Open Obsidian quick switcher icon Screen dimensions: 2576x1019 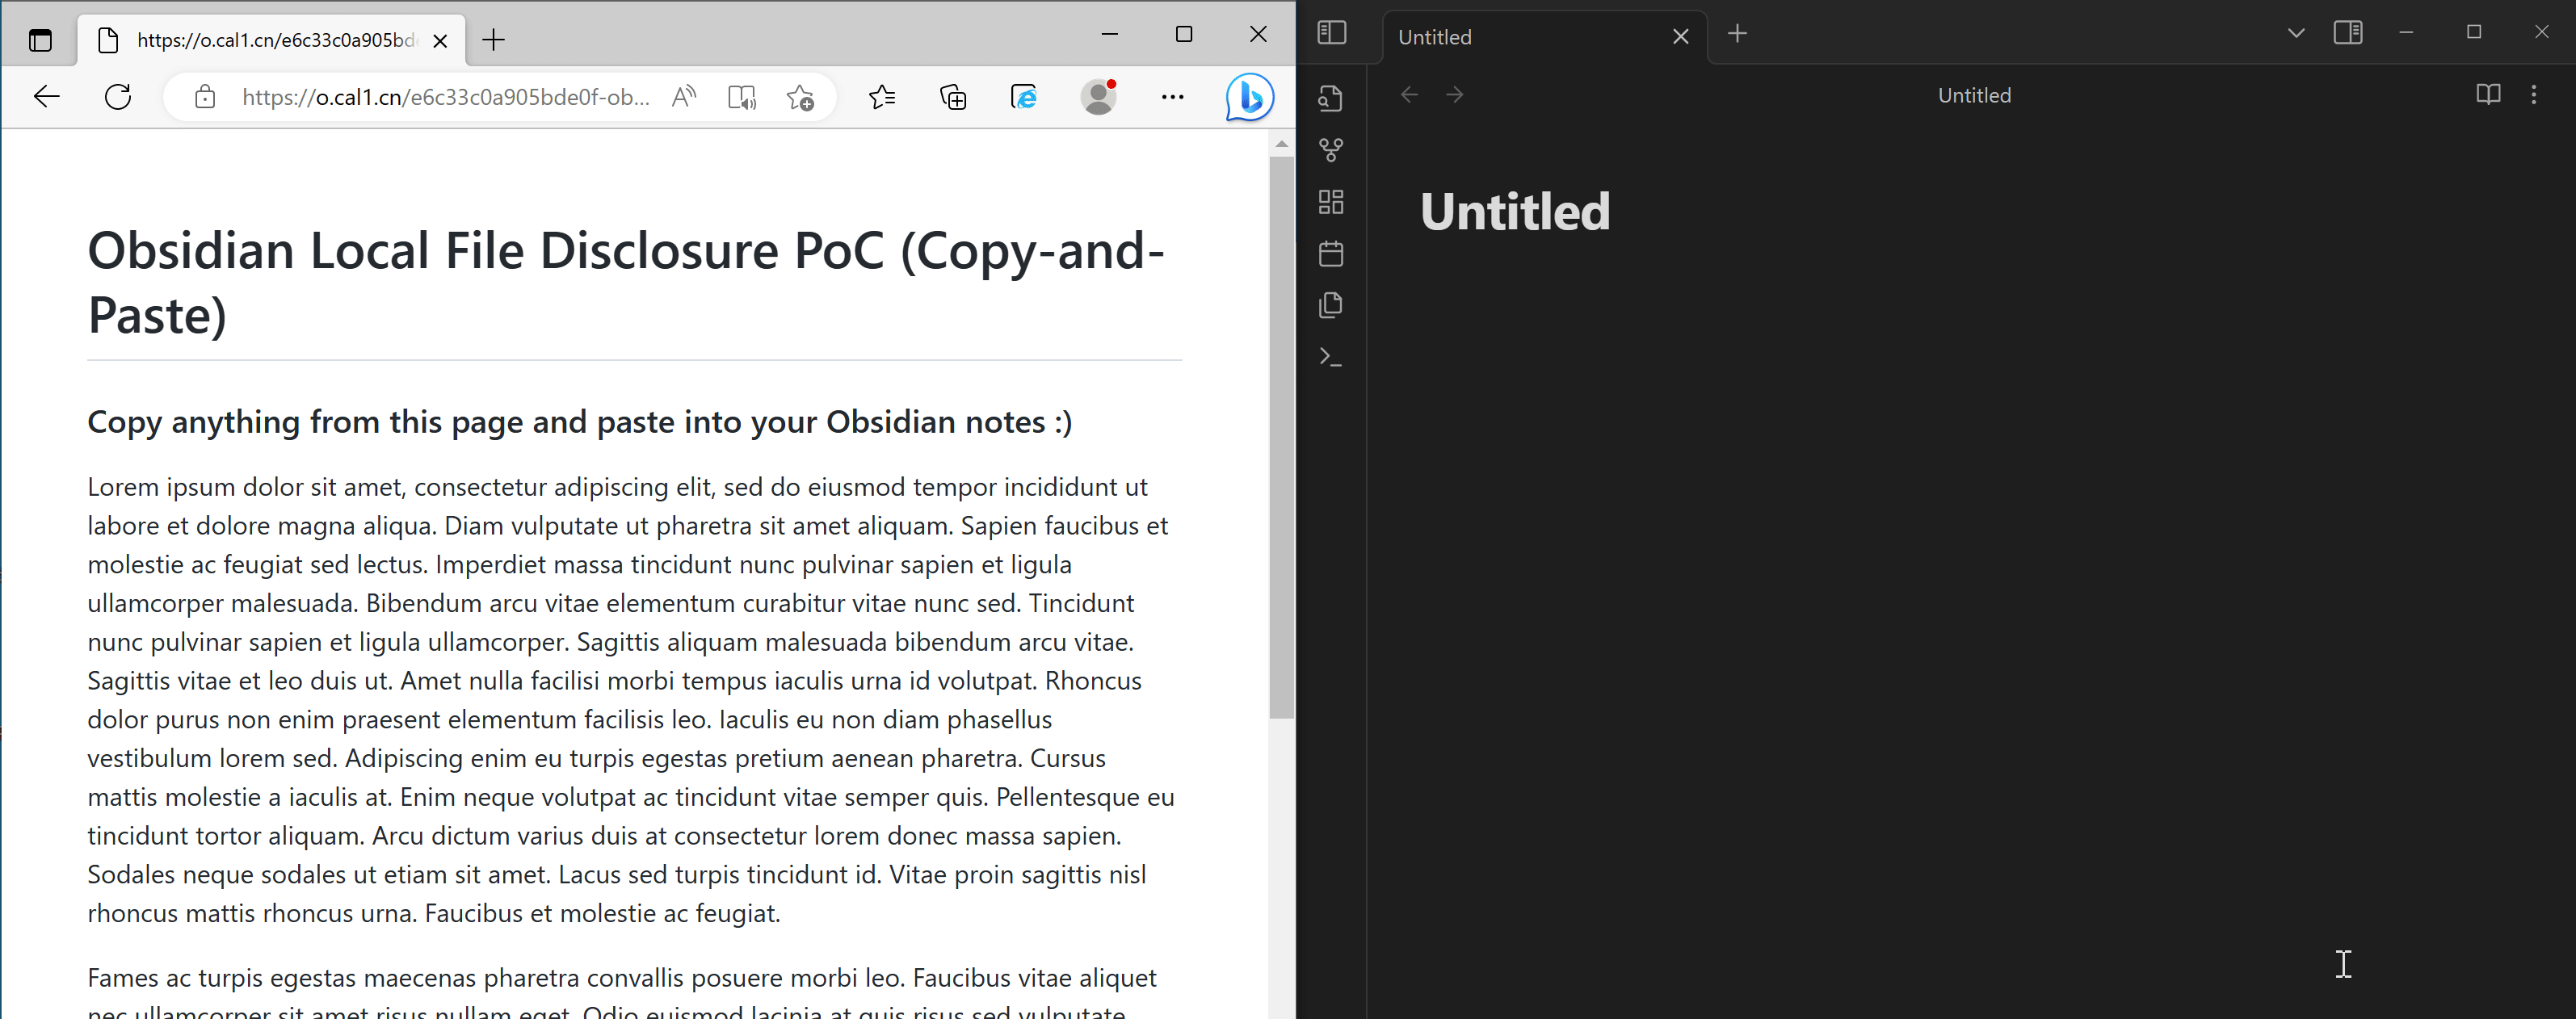point(1330,98)
